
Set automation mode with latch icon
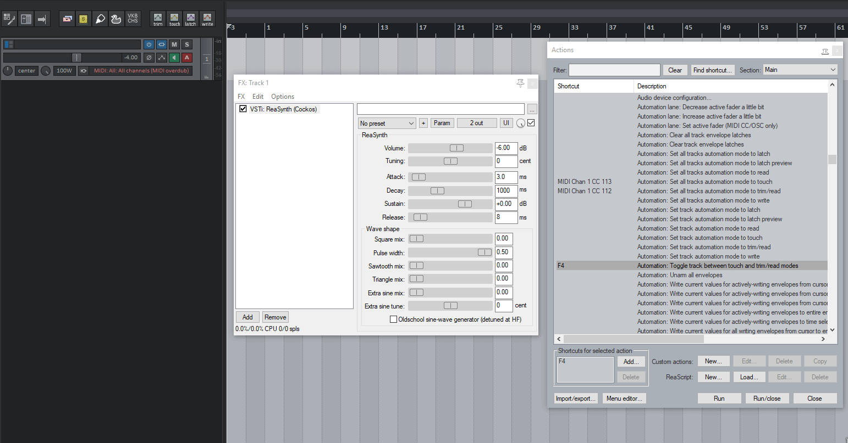190,19
